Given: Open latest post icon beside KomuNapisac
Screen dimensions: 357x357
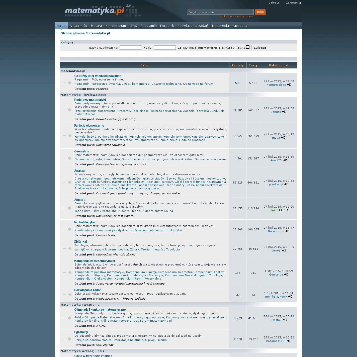Looking at the screenshot, I should pyautogui.click(x=289, y=85).
